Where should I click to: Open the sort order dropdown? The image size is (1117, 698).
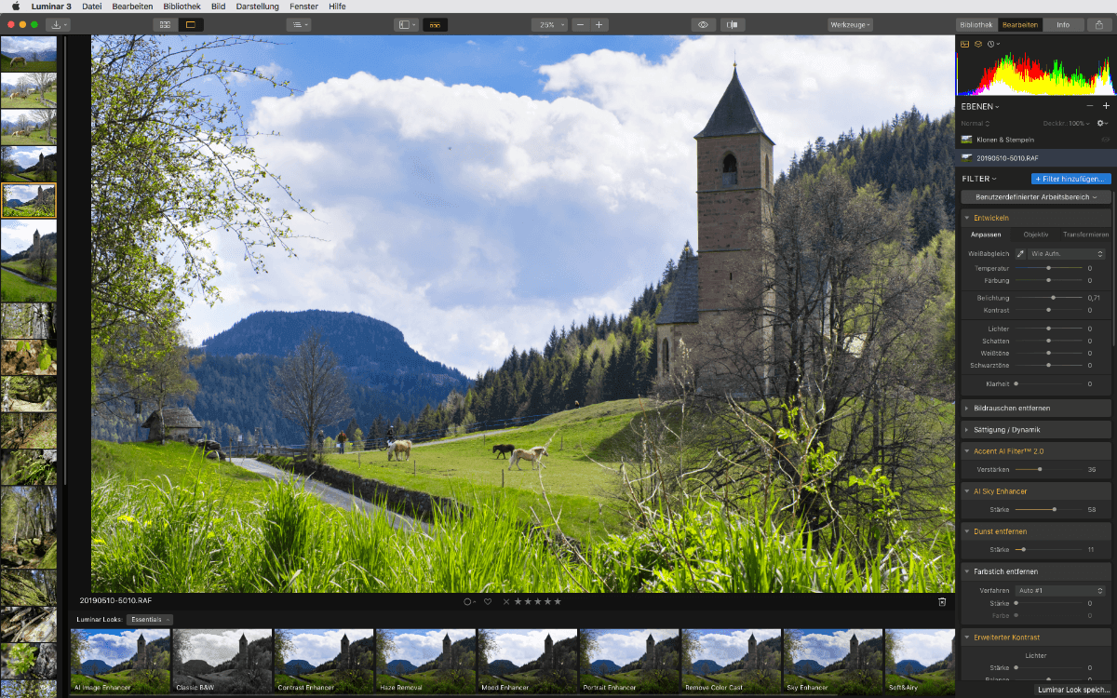[298, 25]
